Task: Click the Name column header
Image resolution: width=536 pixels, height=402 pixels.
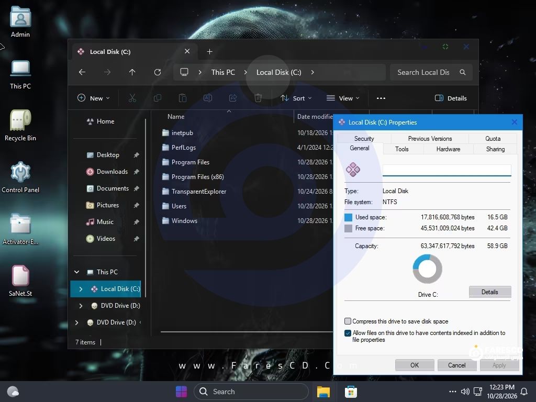Action: coord(176,117)
